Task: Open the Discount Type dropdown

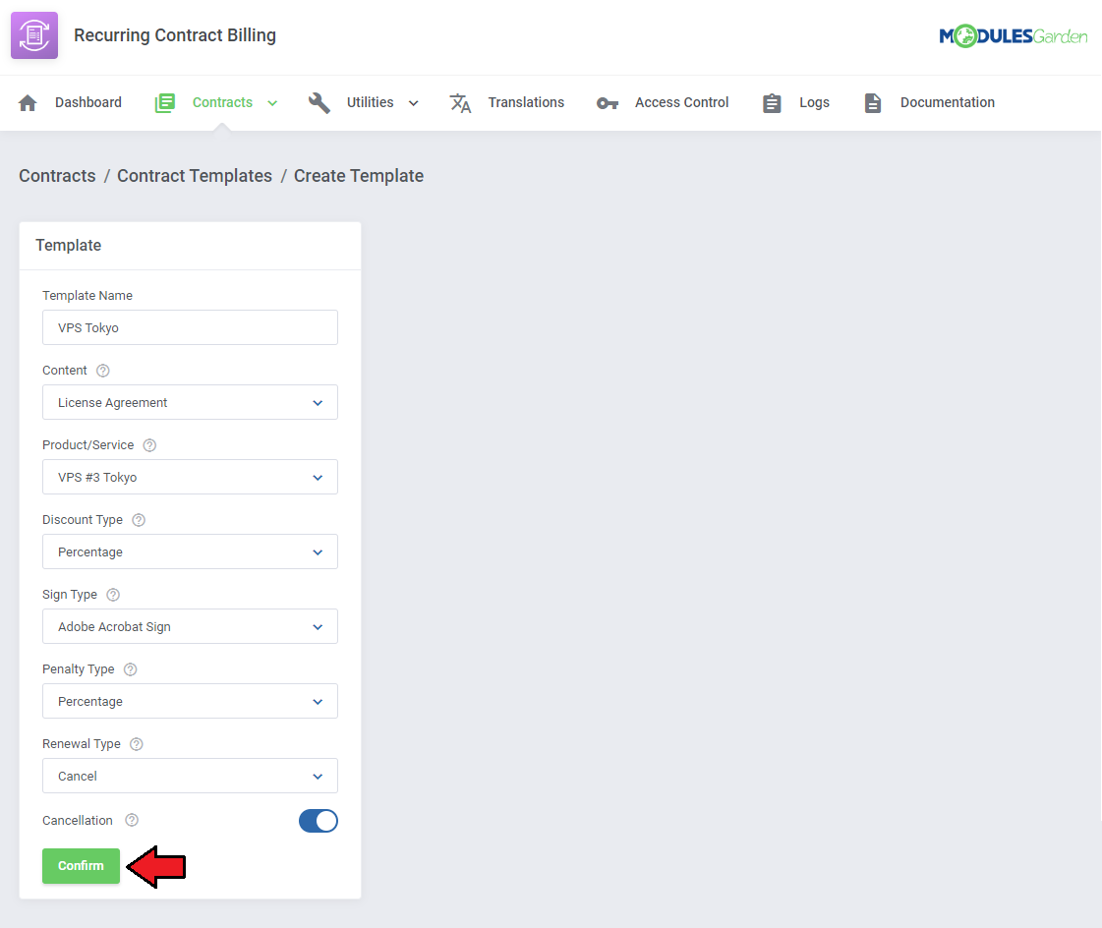Action: click(x=190, y=551)
